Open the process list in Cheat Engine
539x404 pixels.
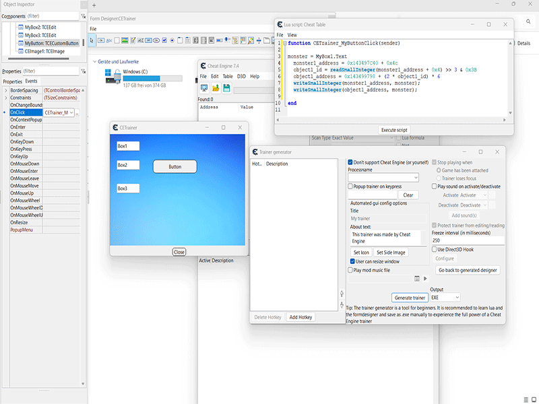coord(204,86)
